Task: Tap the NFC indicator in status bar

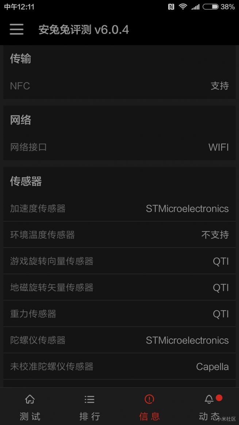Action: coord(170,6)
